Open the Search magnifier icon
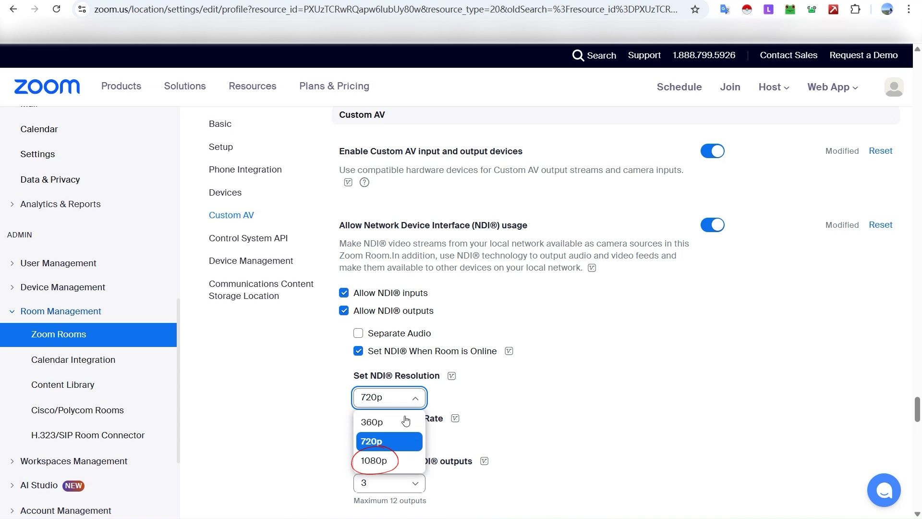922x519 pixels. click(x=578, y=55)
